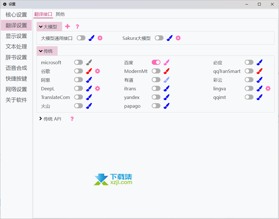The image size is (279, 219).
Task: Toggle the yandex translator switch
Action: click(x=156, y=97)
